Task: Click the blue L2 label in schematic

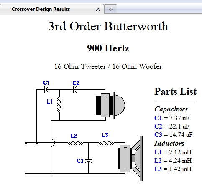Action: [x=74, y=136]
